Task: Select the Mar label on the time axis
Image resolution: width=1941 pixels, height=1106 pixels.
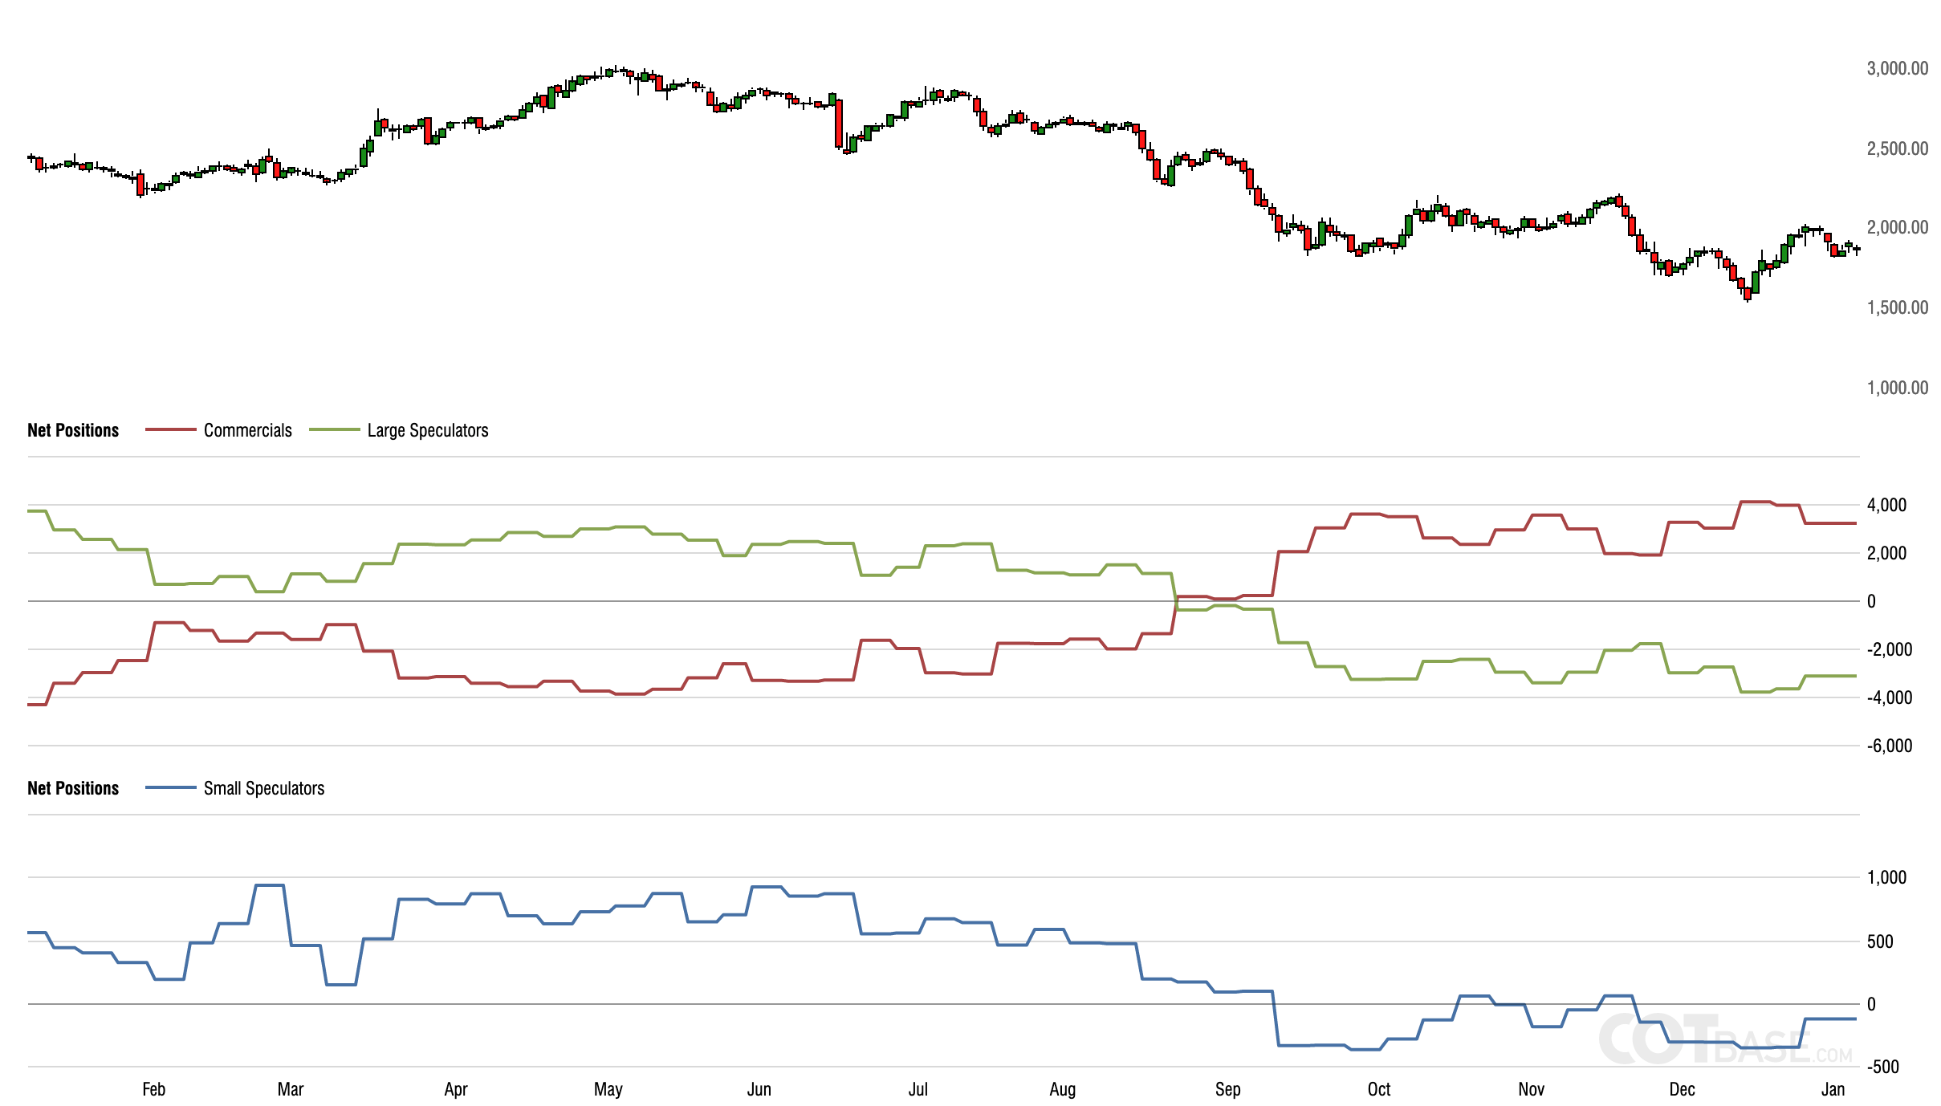Action: point(290,1089)
